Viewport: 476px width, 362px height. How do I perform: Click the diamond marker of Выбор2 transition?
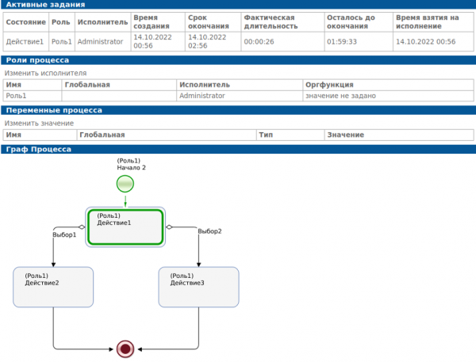click(x=169, y=227)
